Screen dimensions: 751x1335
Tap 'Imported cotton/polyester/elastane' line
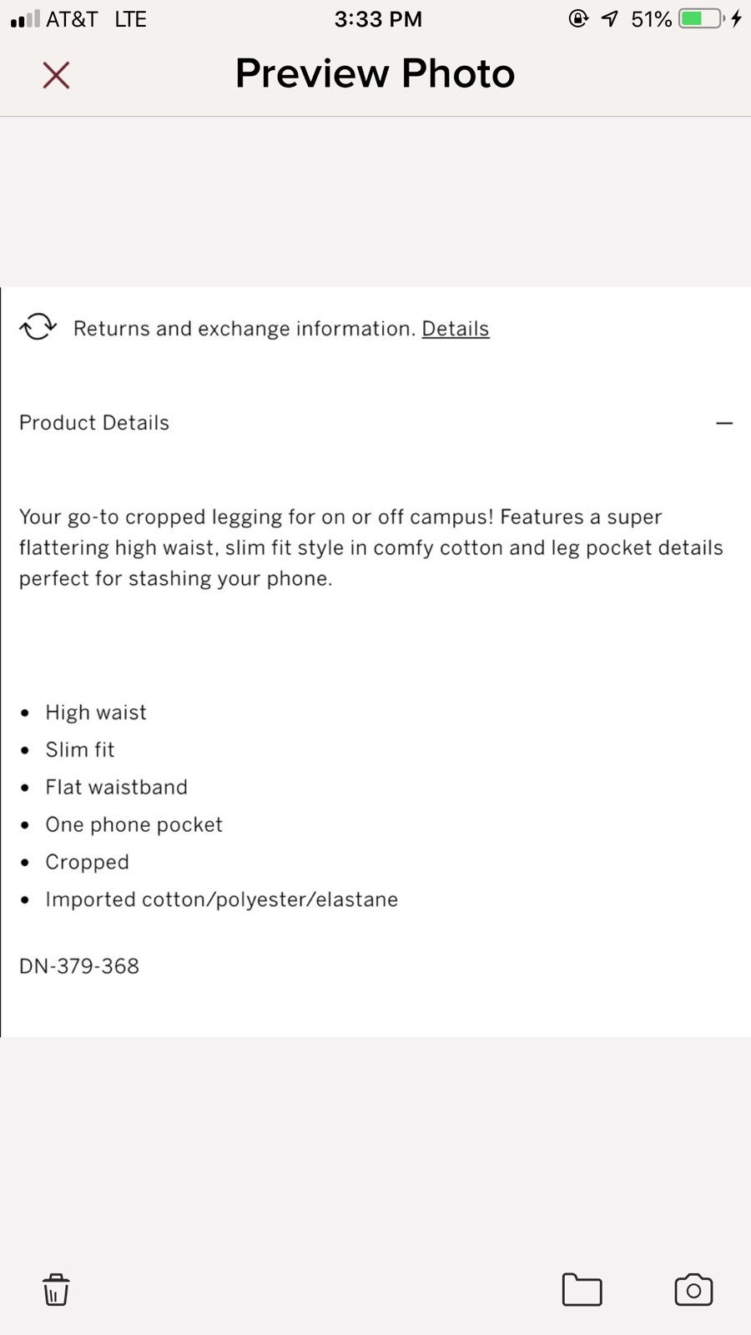[222, 899]
